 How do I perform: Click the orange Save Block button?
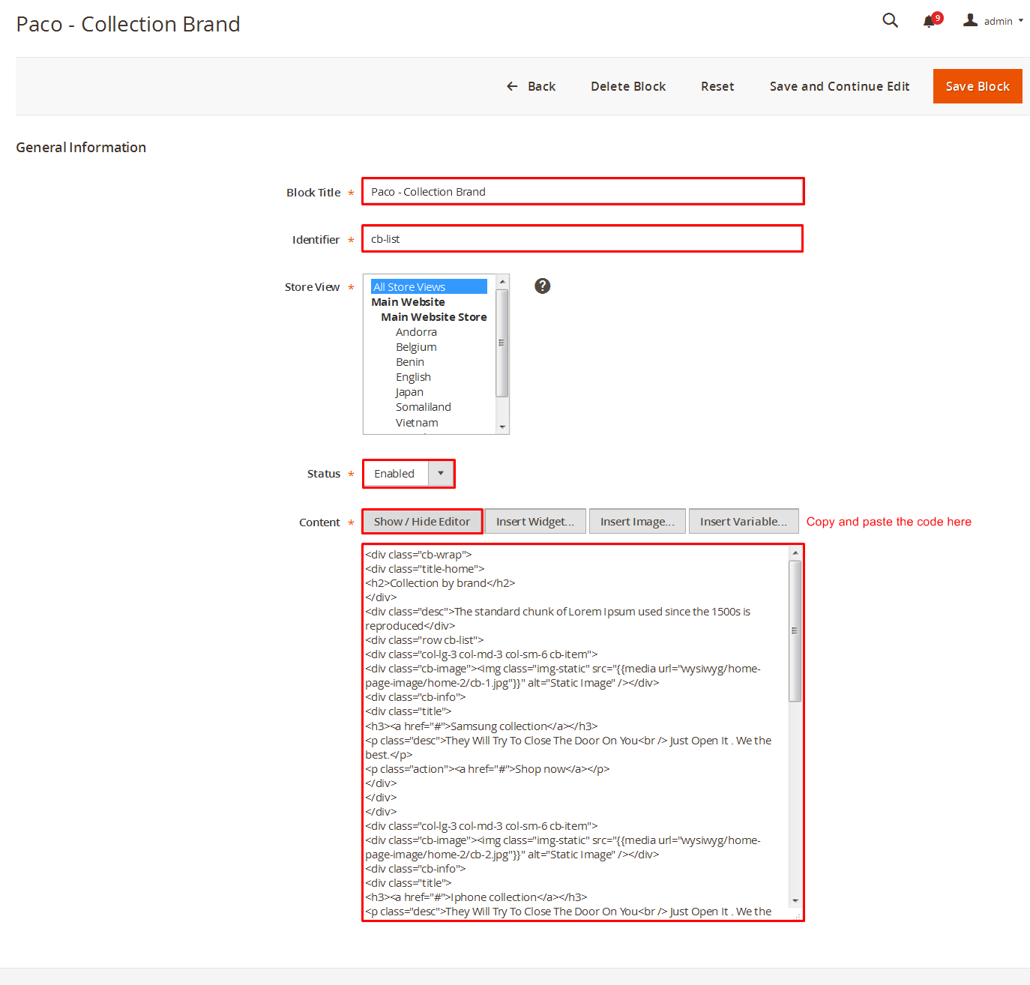point(978,86)
